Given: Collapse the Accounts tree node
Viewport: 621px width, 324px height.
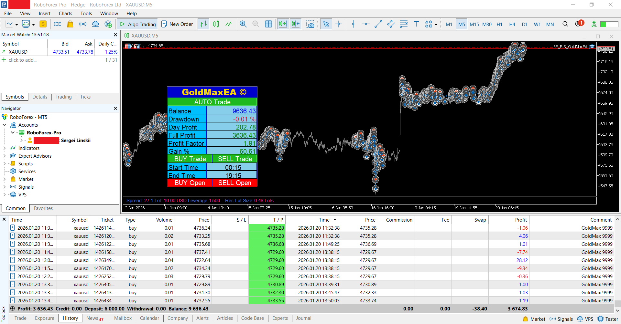Looking at the screenshot, I should pyautogui.click(x=5, y=125).
